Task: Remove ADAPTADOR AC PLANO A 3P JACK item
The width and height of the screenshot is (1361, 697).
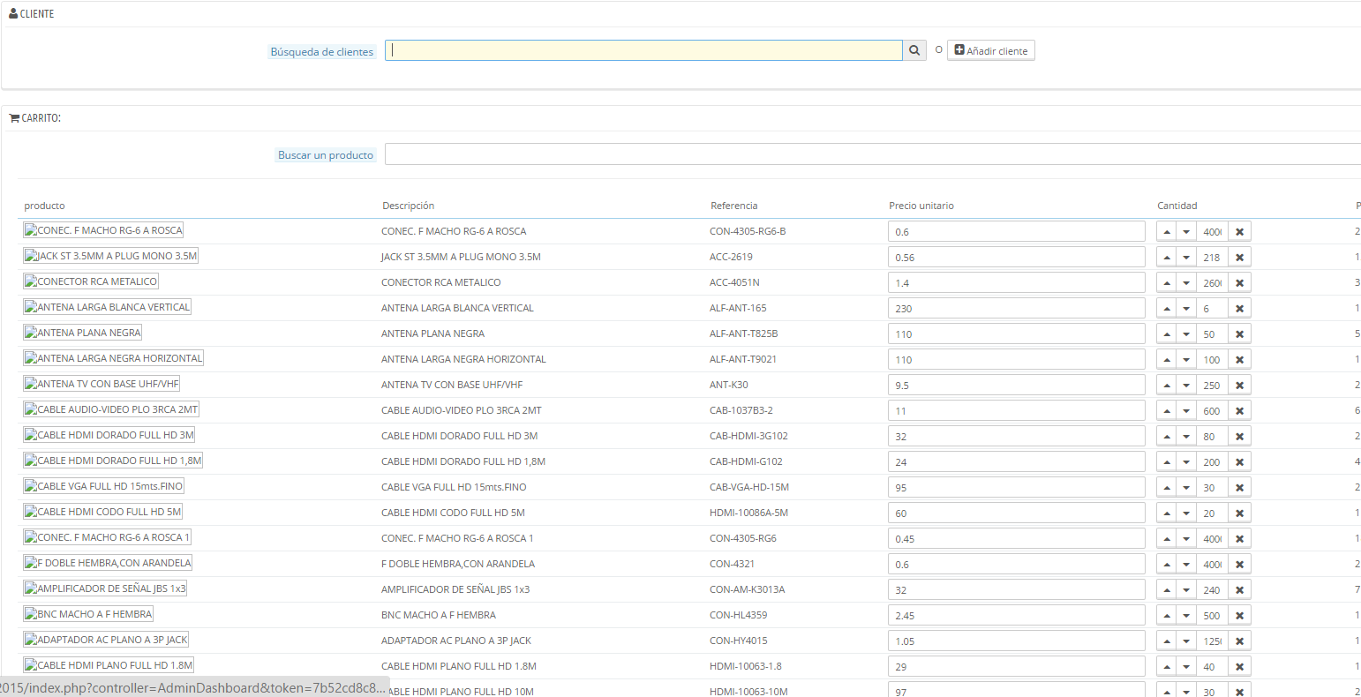Action: (x=1239, y=641)
